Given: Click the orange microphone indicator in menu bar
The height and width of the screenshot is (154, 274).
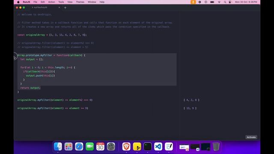Looking at the screenshot, I should (193, 2).
